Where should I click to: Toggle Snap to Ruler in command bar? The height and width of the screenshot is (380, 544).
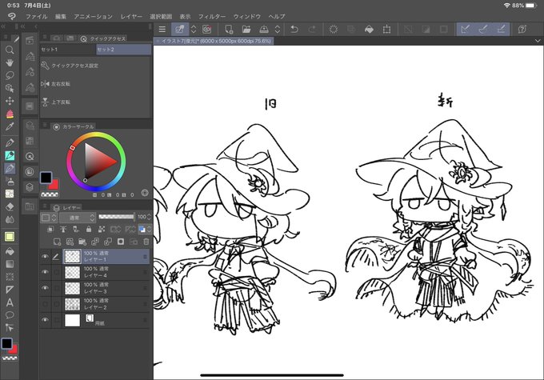pyautogui.click(x=466, y=29)
